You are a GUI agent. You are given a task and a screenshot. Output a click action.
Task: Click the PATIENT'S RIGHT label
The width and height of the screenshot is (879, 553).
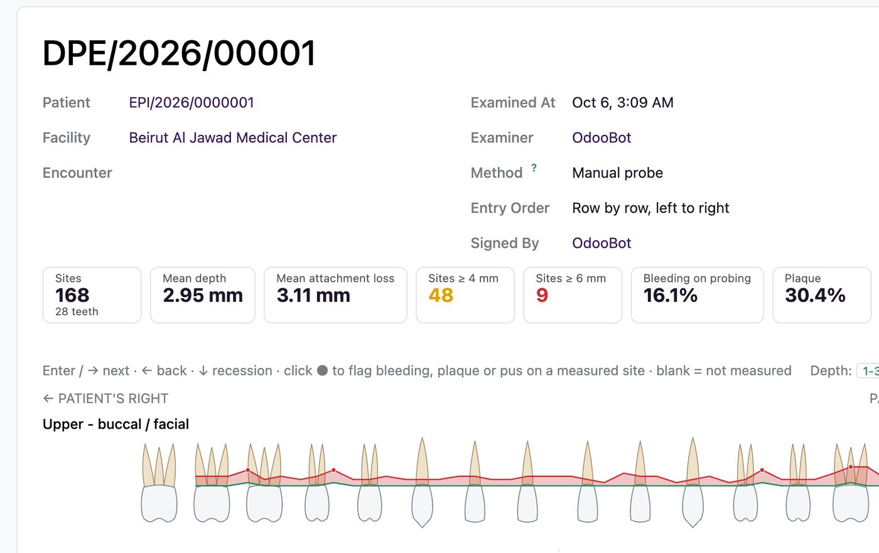[x=105, y=399]
